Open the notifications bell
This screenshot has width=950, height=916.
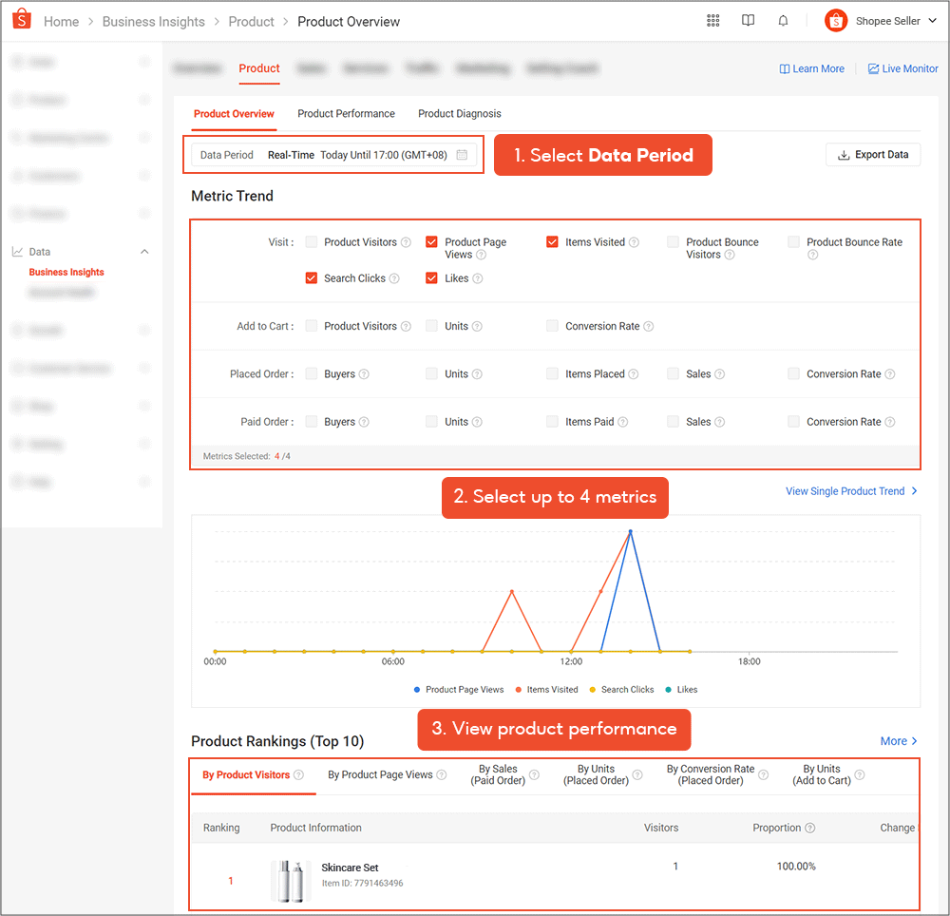tap(783, 20)
